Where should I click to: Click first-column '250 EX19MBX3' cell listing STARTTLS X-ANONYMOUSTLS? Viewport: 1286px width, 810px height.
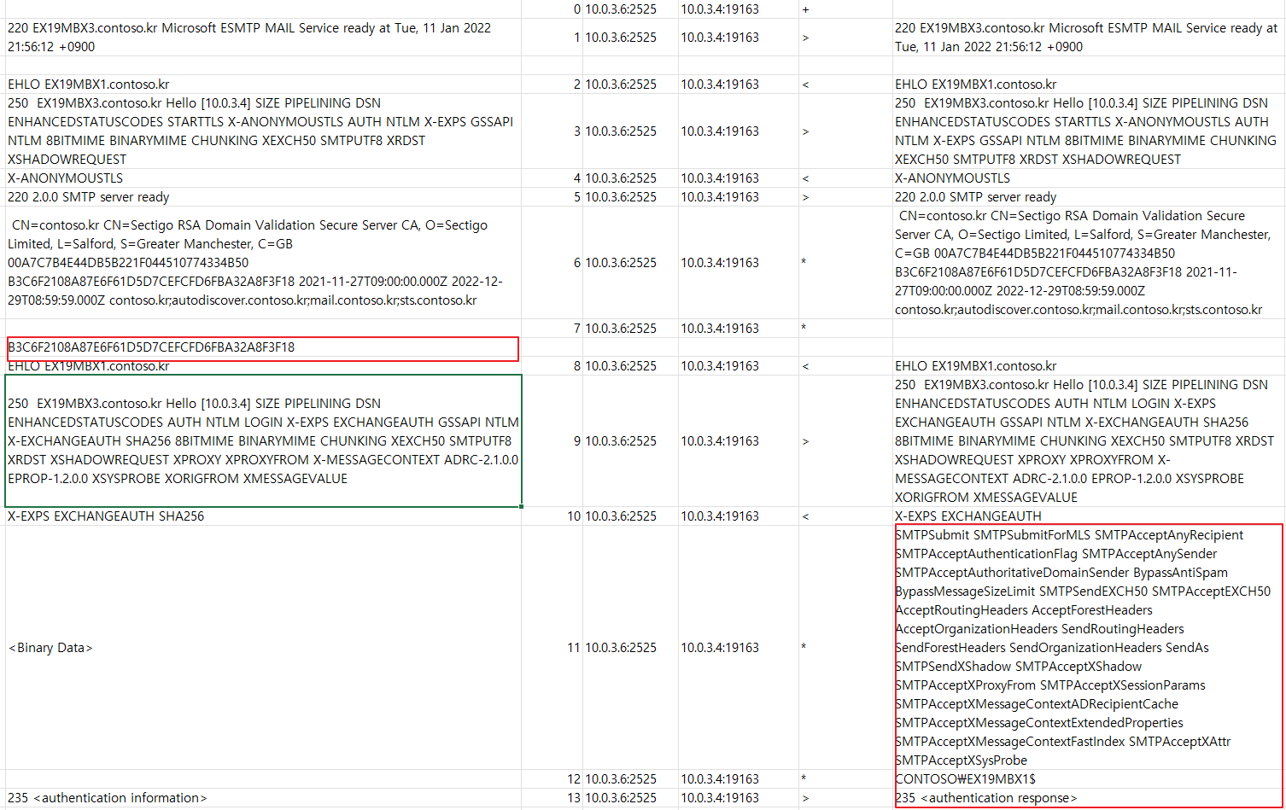click(x=263, y=131)
